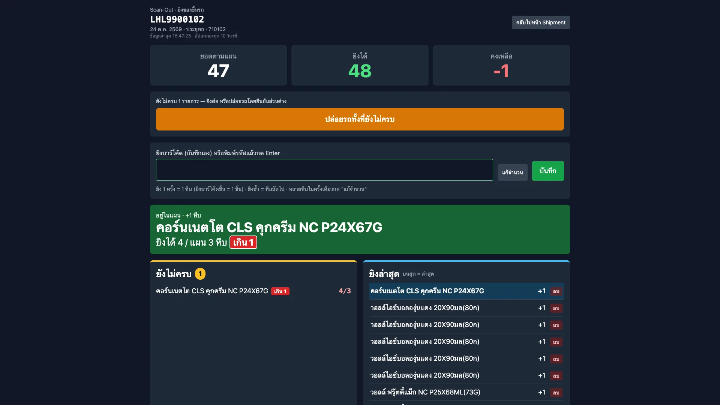Click the +1 value in วอลล์ ฟรุ๊ตตี้แม็ก row
The height and width of the screenshot is (405, 720).
tap(541, 392)
